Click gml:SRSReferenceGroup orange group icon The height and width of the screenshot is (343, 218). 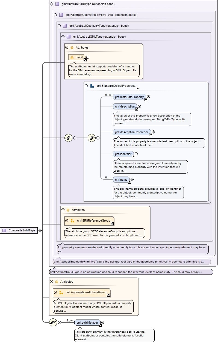(x=72, y=220)
